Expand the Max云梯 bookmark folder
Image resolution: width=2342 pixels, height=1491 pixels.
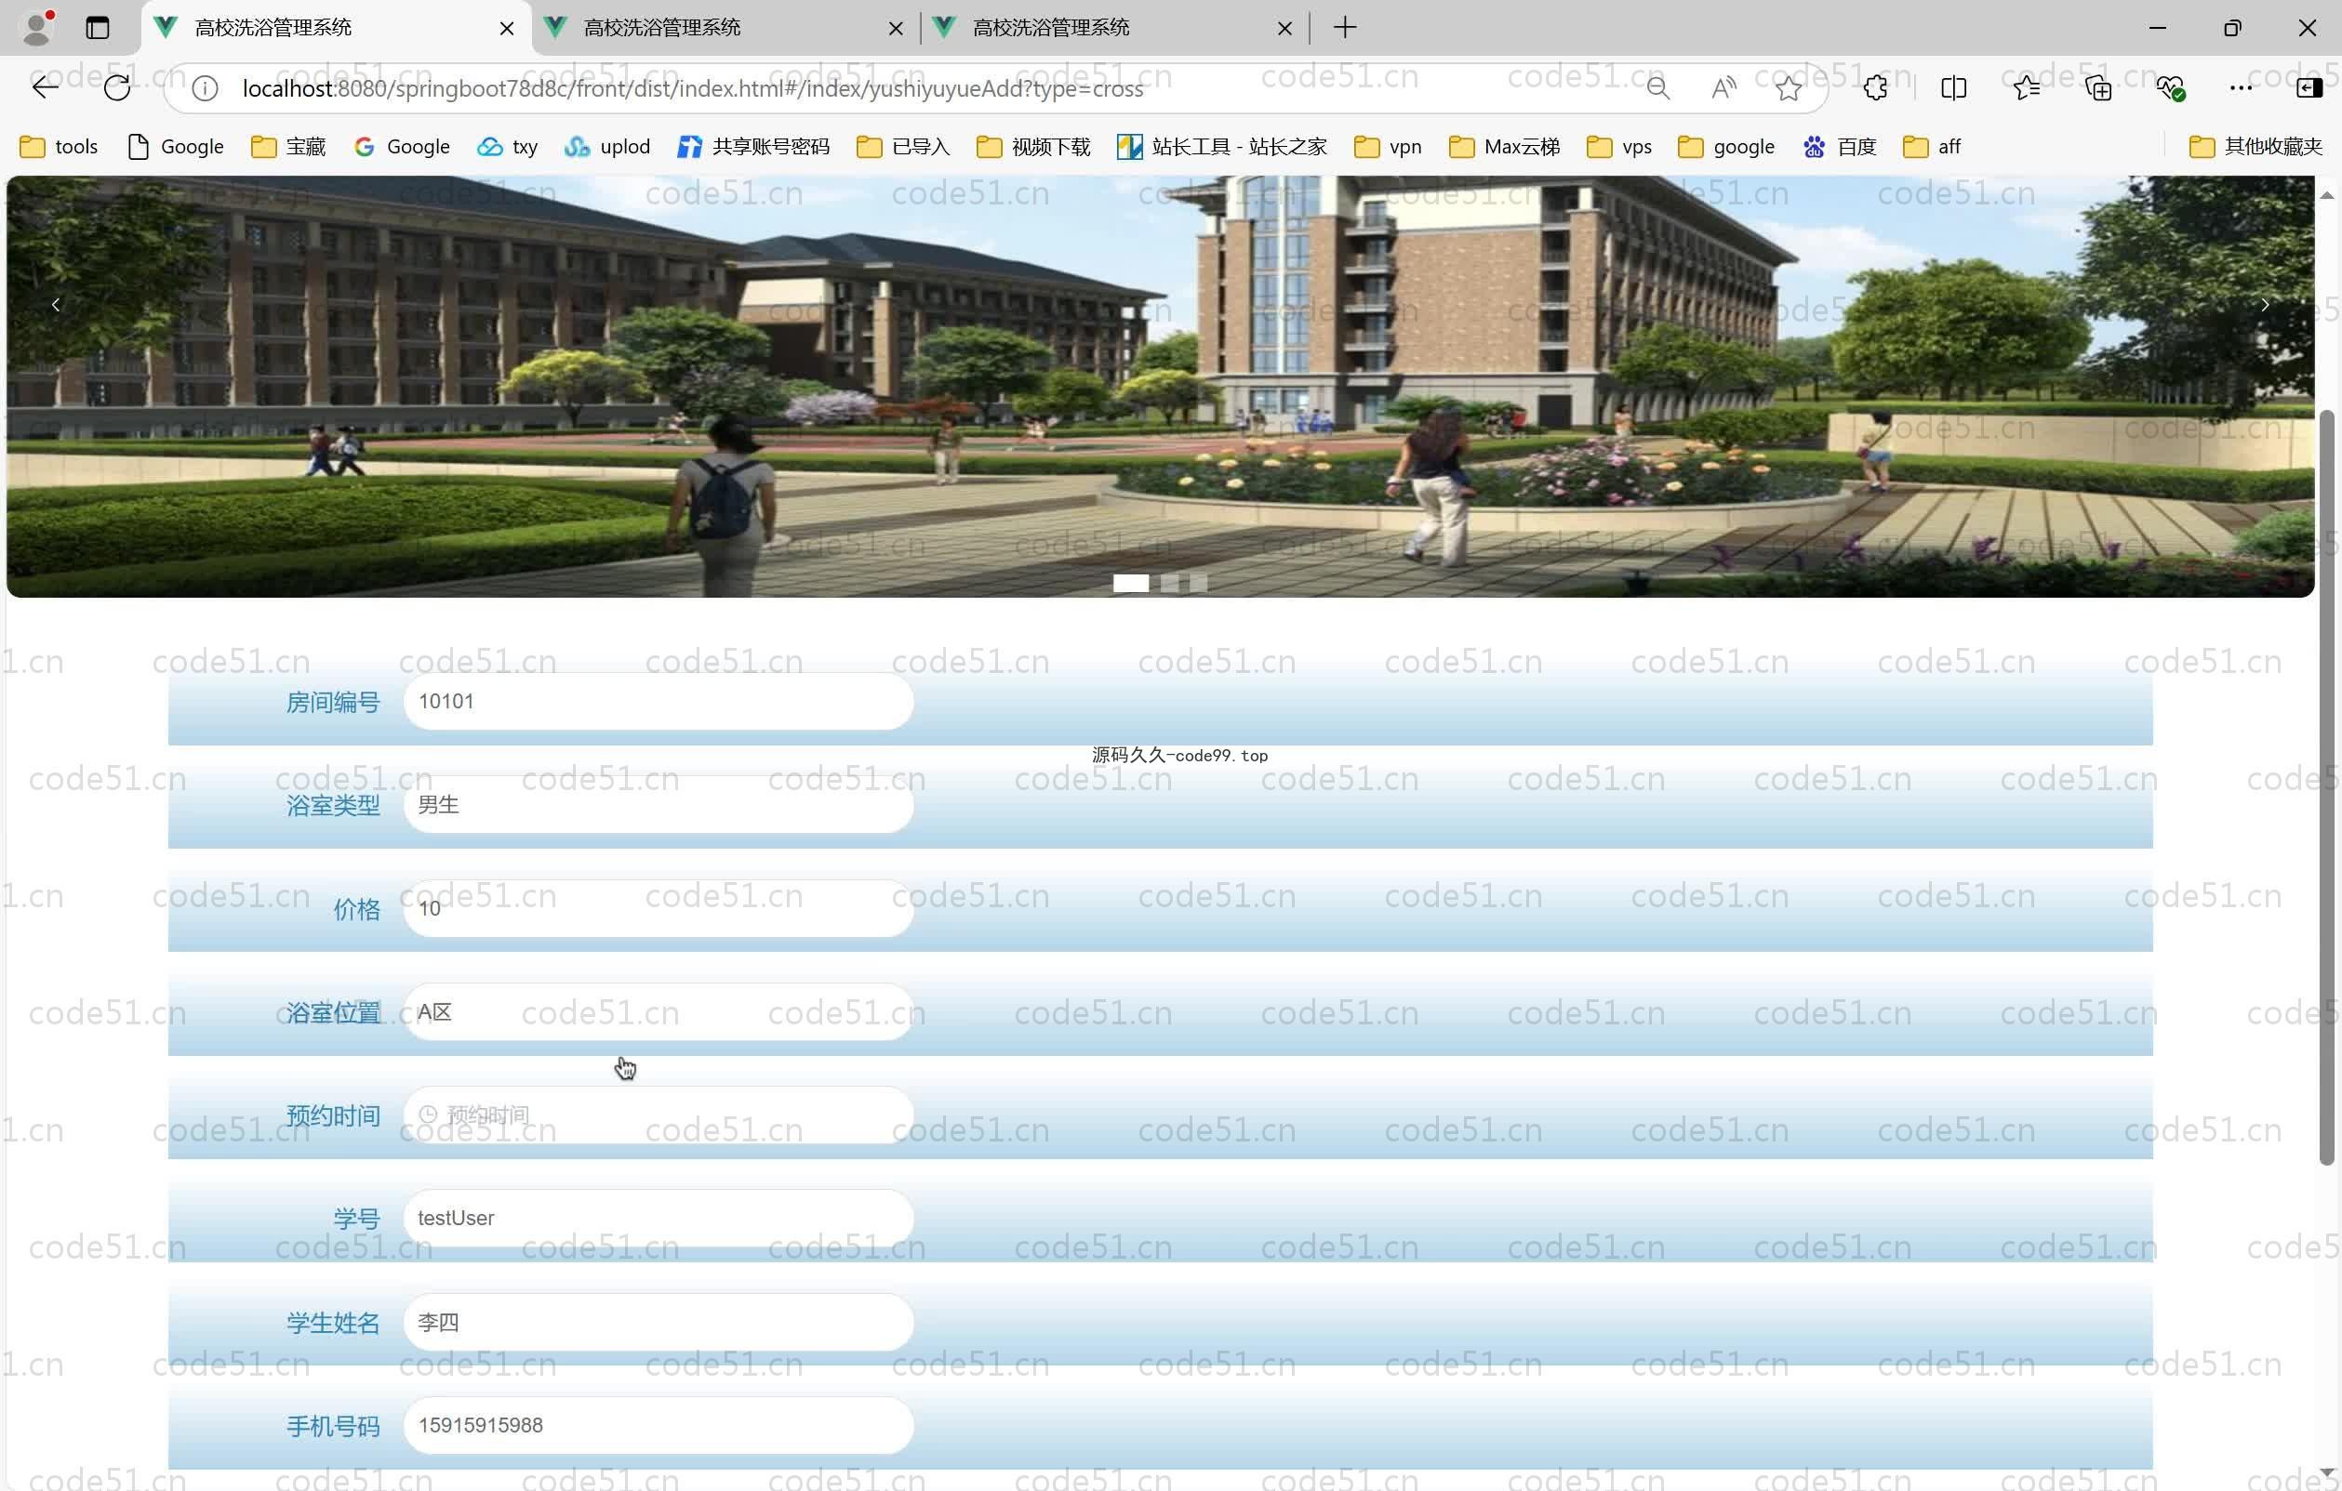[x=1505, y=147]
